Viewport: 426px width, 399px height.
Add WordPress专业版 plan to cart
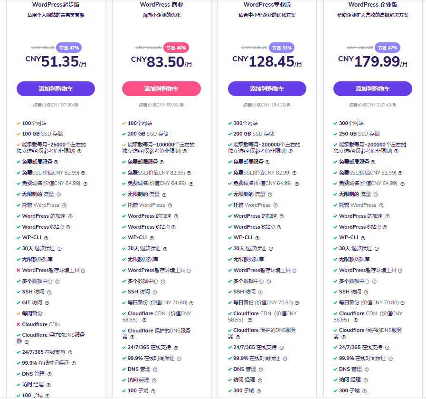tap(267, 88)
